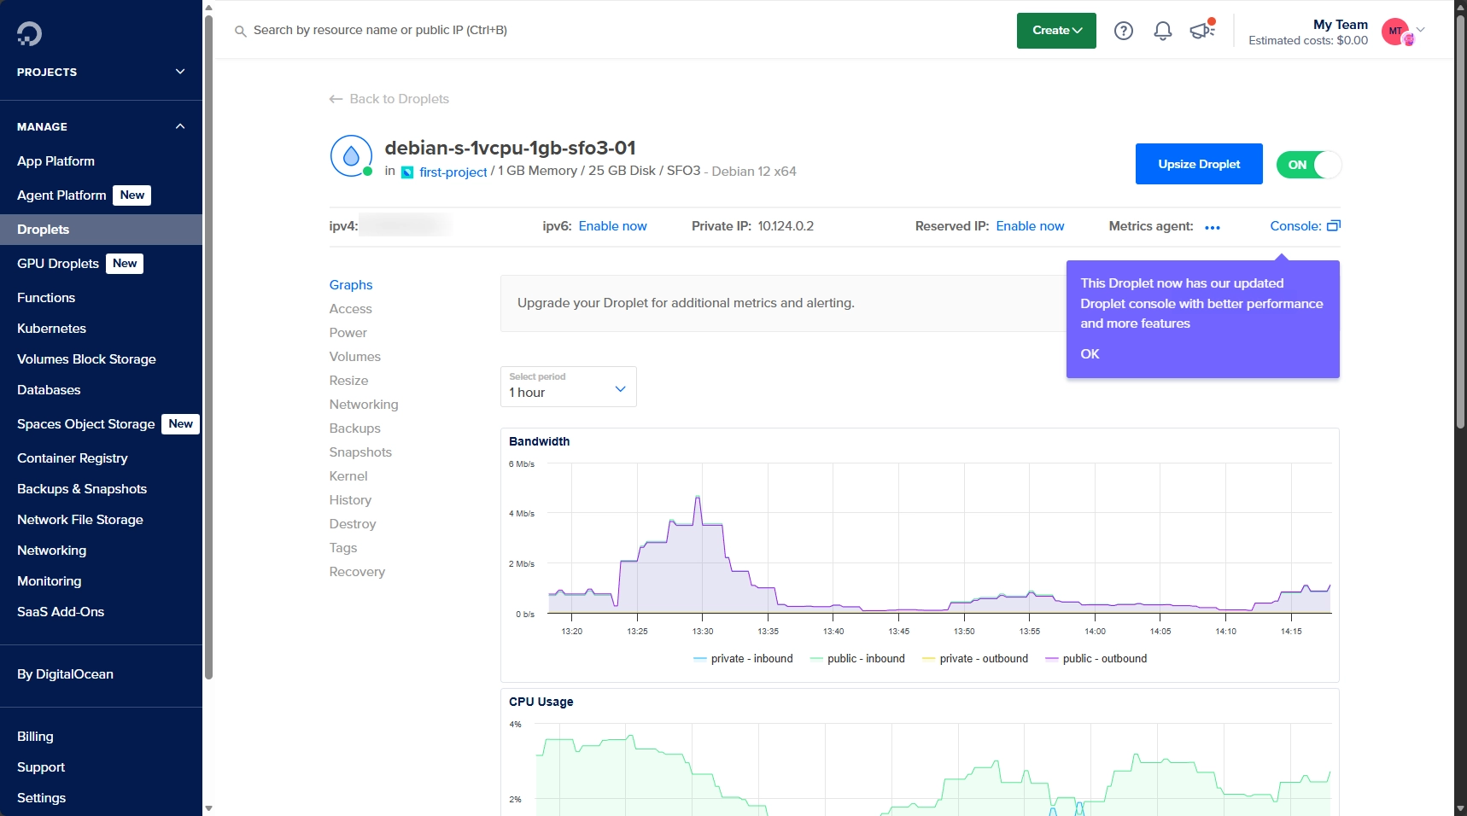Switch to the Access tab

(350, 308)
